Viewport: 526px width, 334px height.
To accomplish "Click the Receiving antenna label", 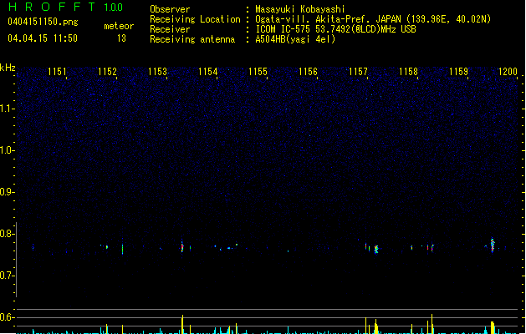I will pos(192,39).
